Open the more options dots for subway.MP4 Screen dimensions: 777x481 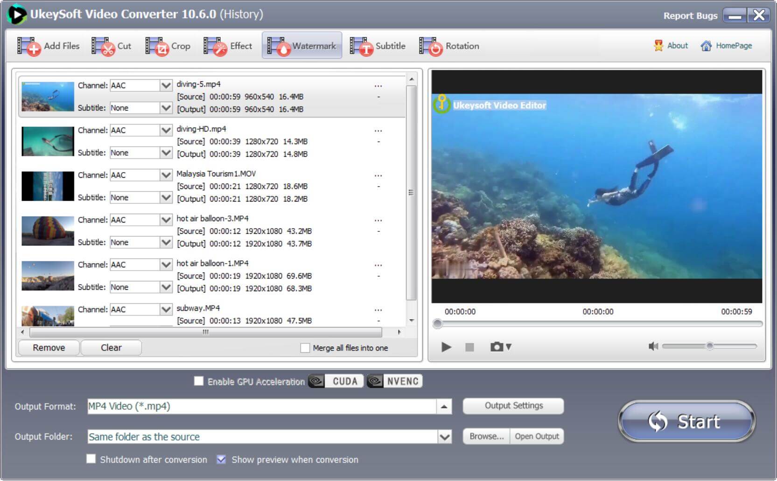click(x=378, y=310)
